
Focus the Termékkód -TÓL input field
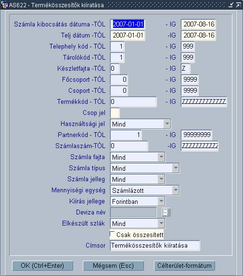[133, 101]
